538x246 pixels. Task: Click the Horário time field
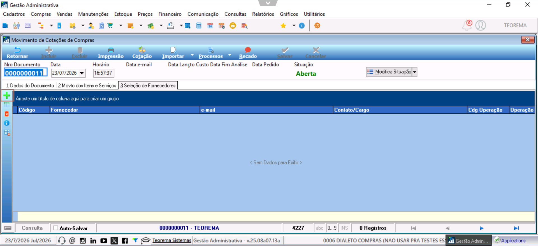pos(103,73)
